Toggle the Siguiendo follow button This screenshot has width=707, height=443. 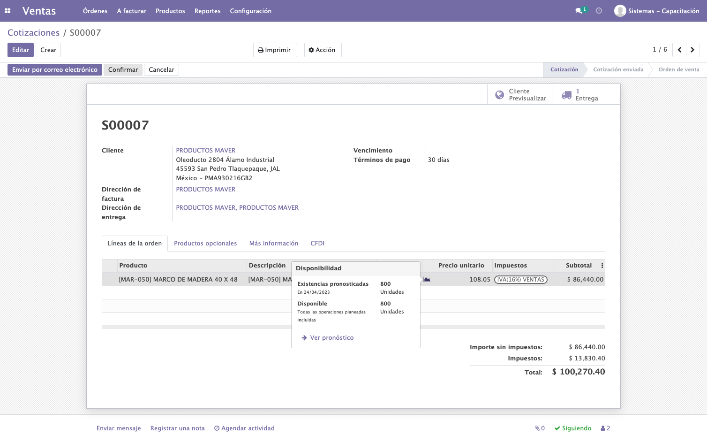(573, 428)
